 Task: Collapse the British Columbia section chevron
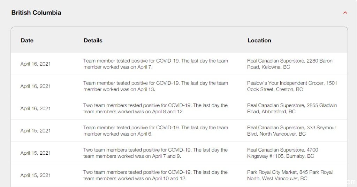click(x=345, y=13)
